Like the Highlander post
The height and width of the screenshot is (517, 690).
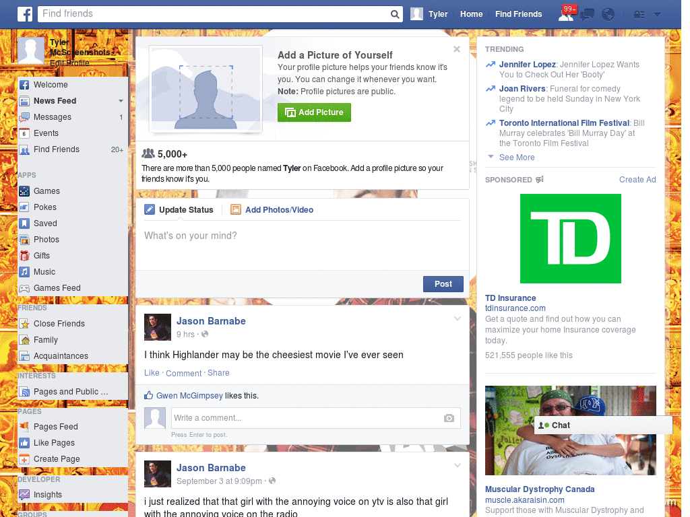(152, 373)
